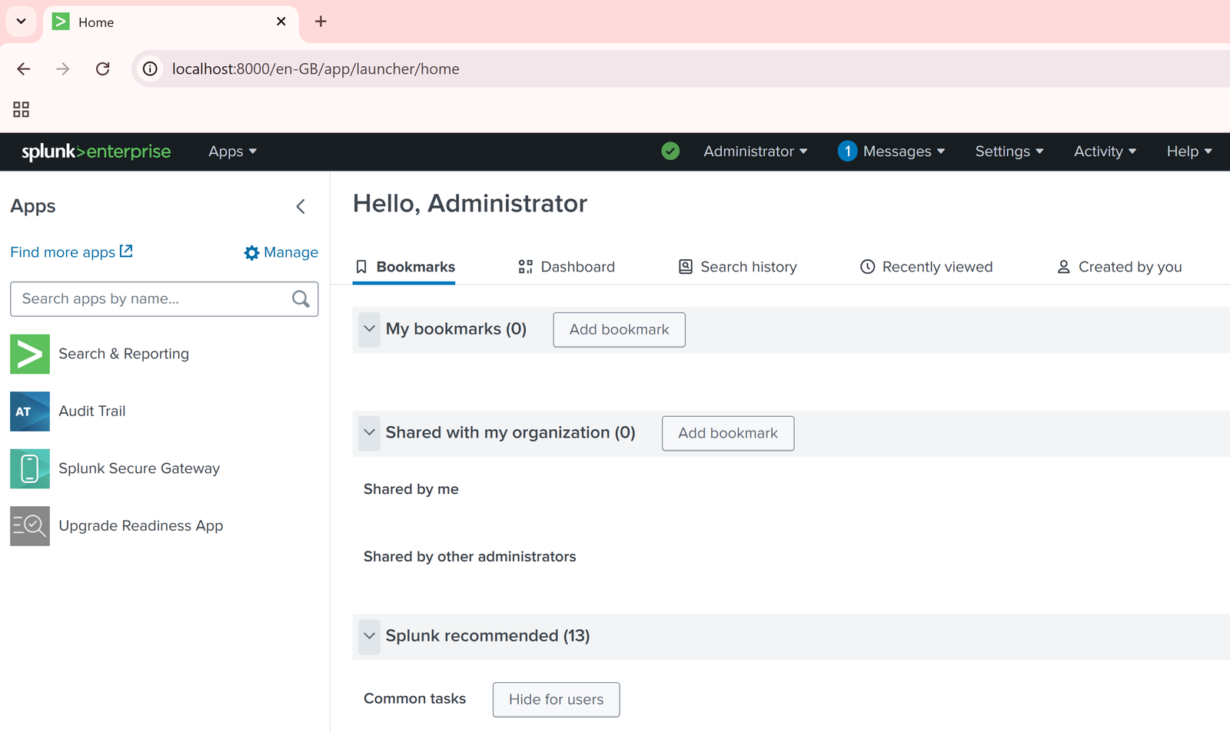This screenshot has width=1230, height=733.
Task: Add a bookmark shared with my organization
Action: [727, 433]
